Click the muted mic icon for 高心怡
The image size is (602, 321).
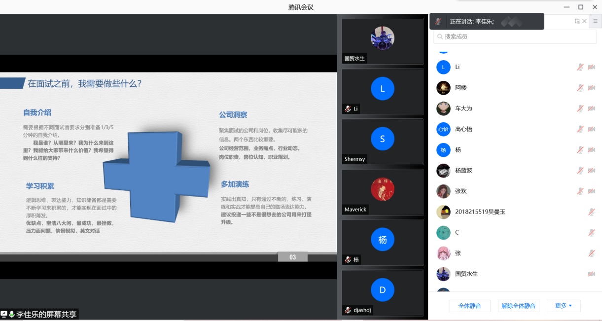pyautogui.click(x=580, y=129)
